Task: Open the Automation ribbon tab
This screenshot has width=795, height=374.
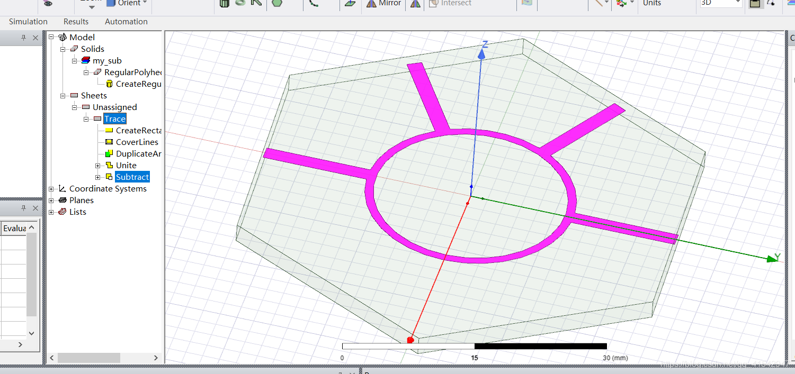Action: tap(126, 22)
